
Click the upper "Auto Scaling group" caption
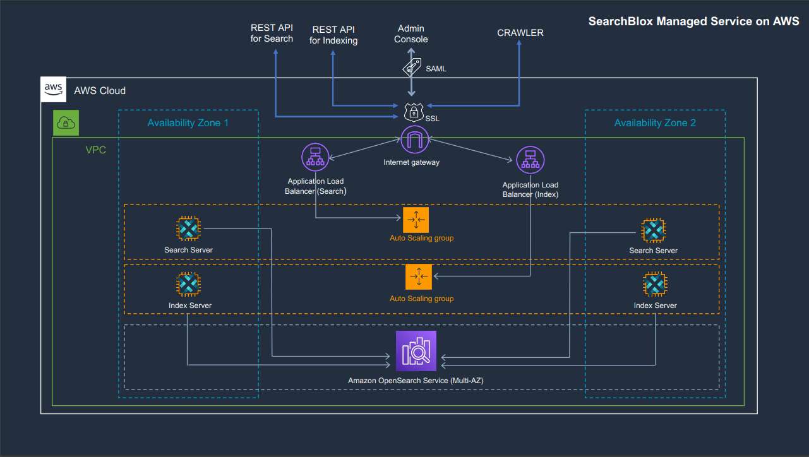click(x=422, y=238)
